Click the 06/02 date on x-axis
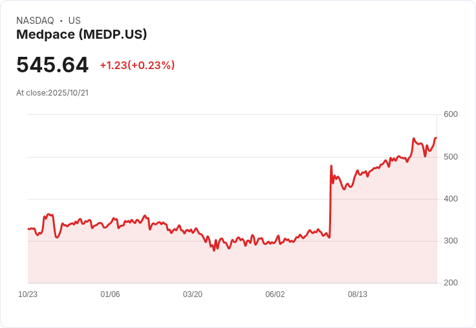 [275, 294]
